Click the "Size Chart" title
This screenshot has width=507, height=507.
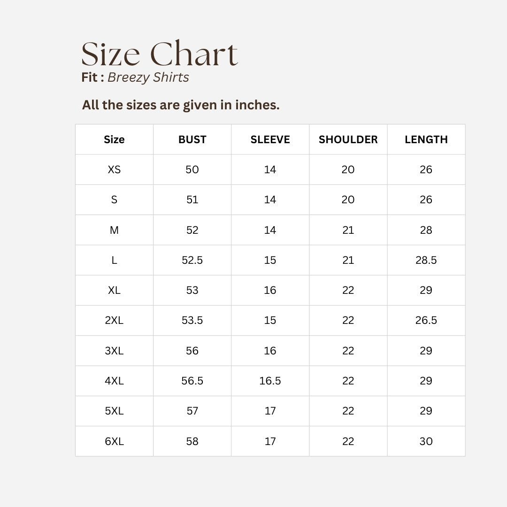[160, 54]
